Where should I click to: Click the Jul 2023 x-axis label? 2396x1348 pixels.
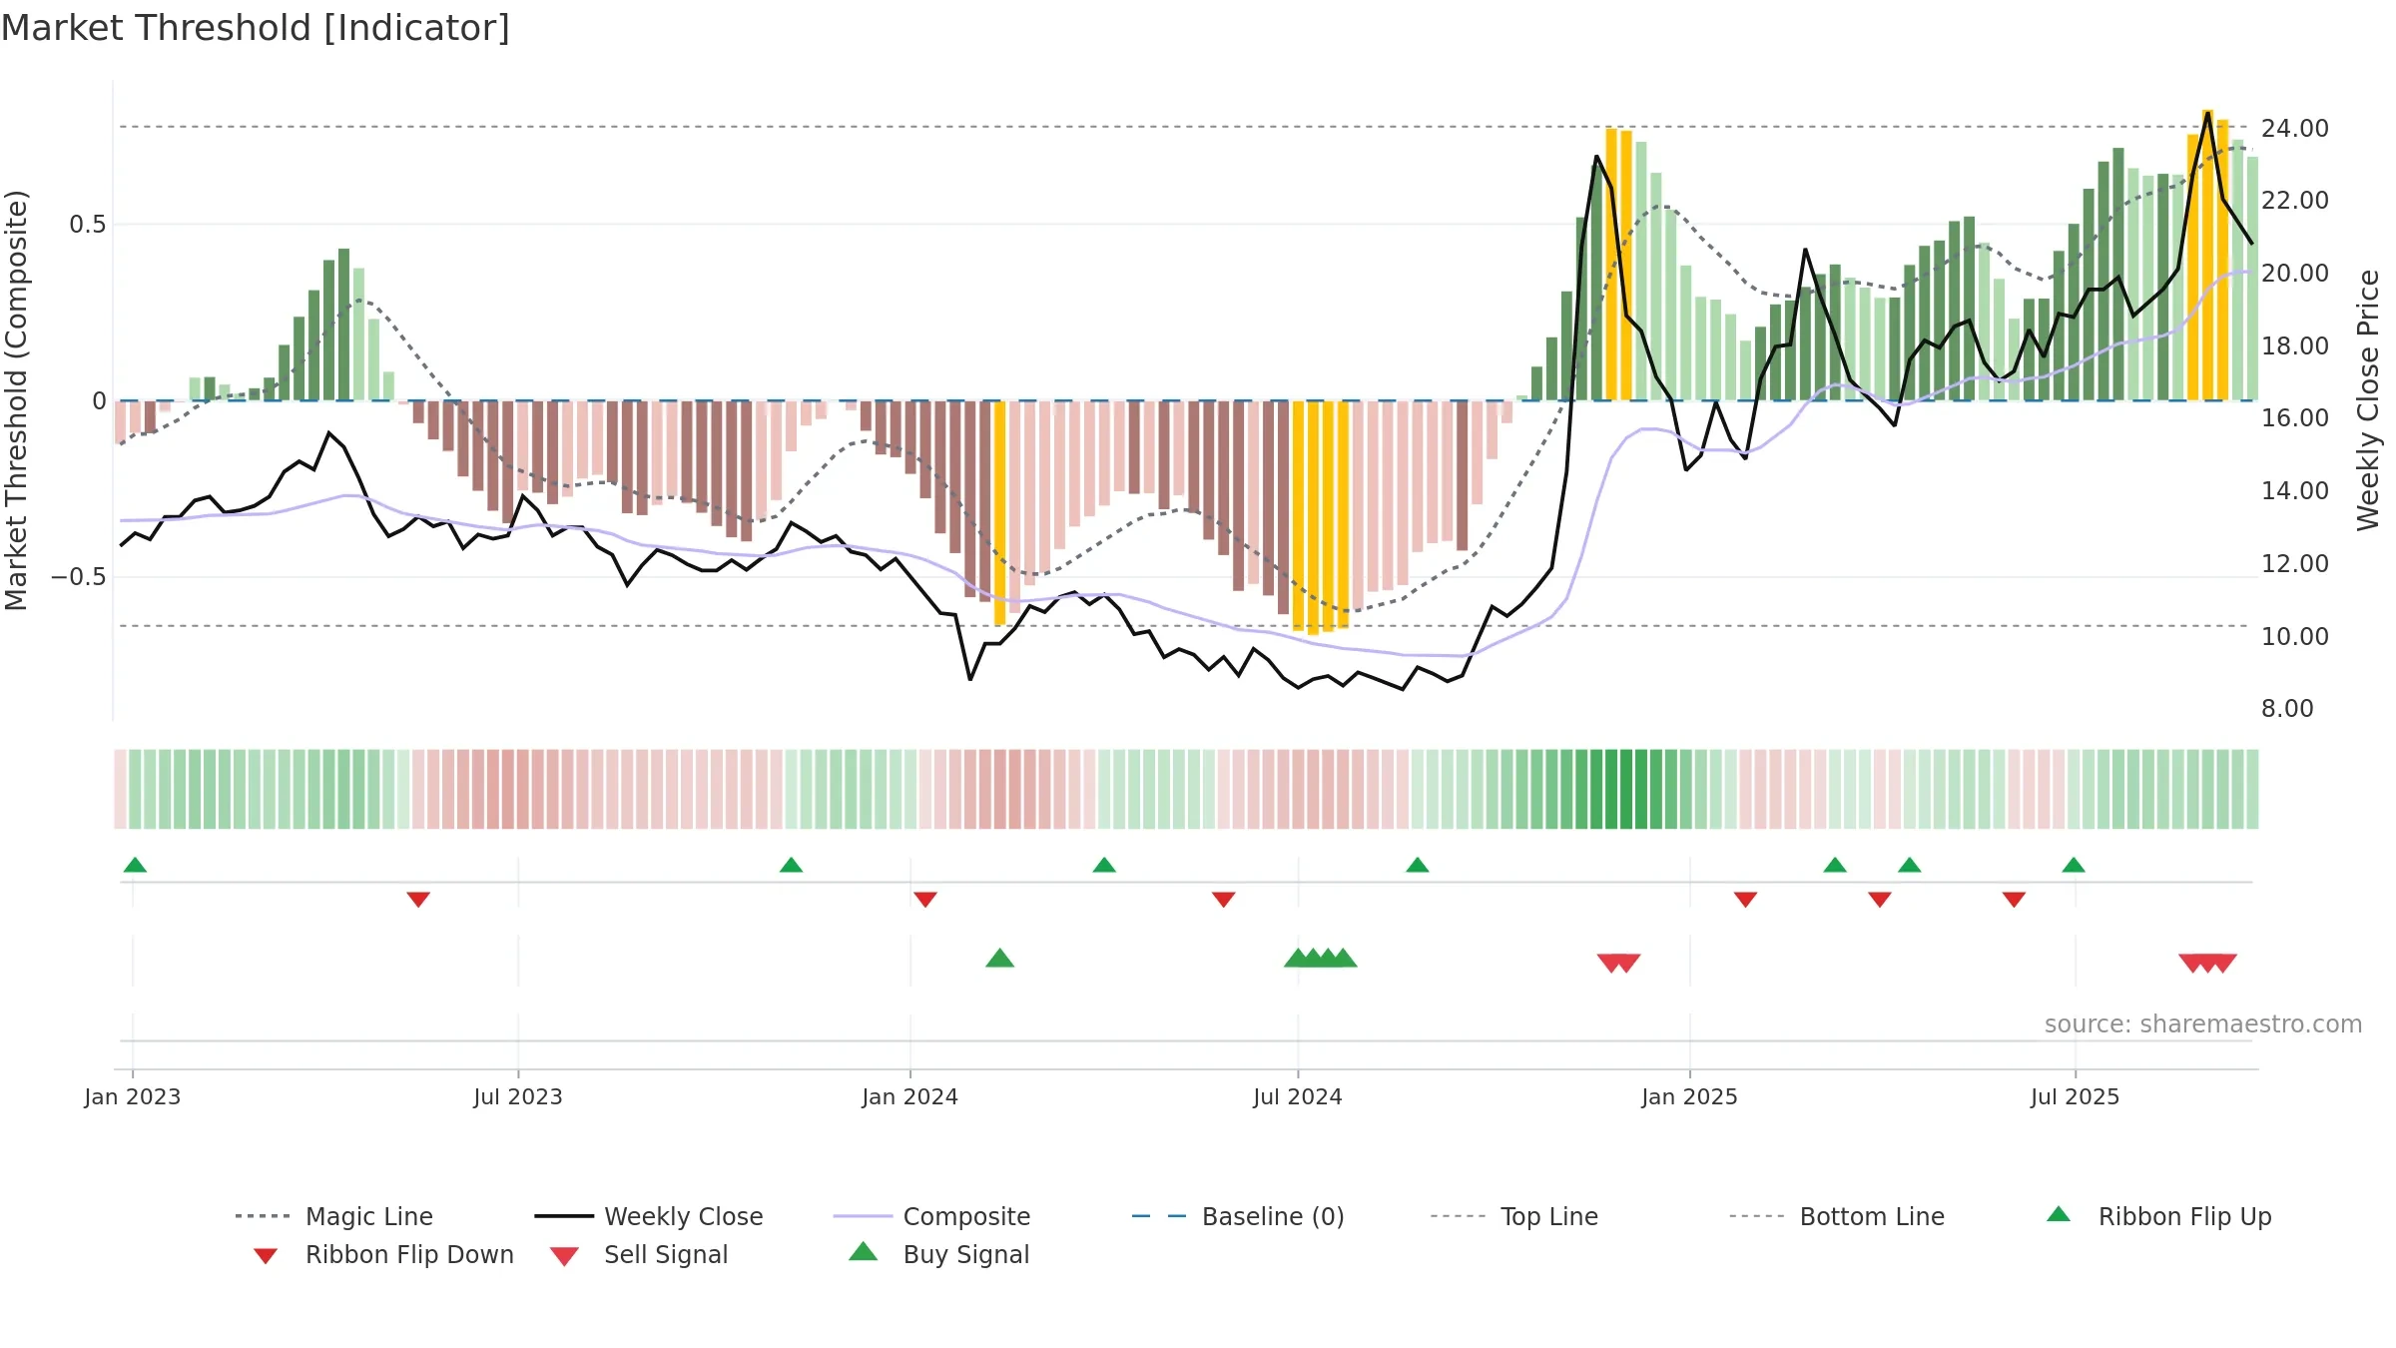click(x=518, y=1096)
